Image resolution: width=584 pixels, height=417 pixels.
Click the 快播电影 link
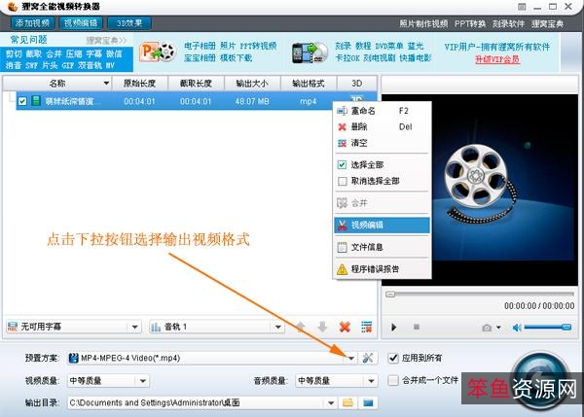click(416, 58)
